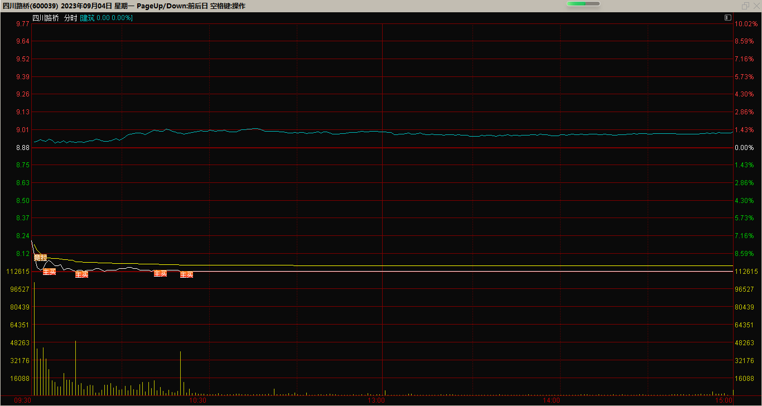Click the 分时 label in chart header
The image size is (762, 406).
pyautogui.click(x=70, y=18)
